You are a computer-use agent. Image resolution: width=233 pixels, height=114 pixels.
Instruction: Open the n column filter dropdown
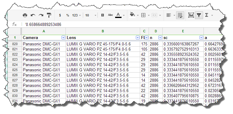(x=160, y=38)
